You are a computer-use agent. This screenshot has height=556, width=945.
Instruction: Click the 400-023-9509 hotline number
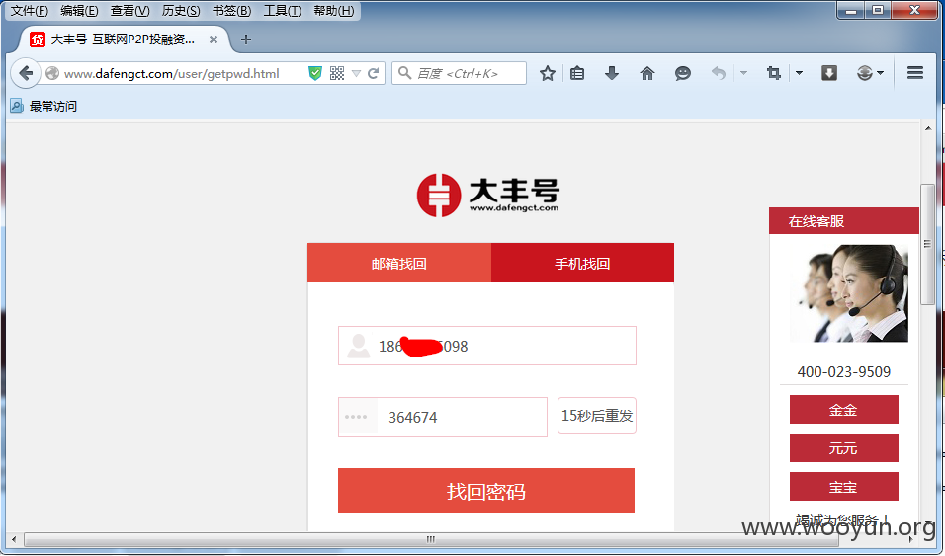844,371
